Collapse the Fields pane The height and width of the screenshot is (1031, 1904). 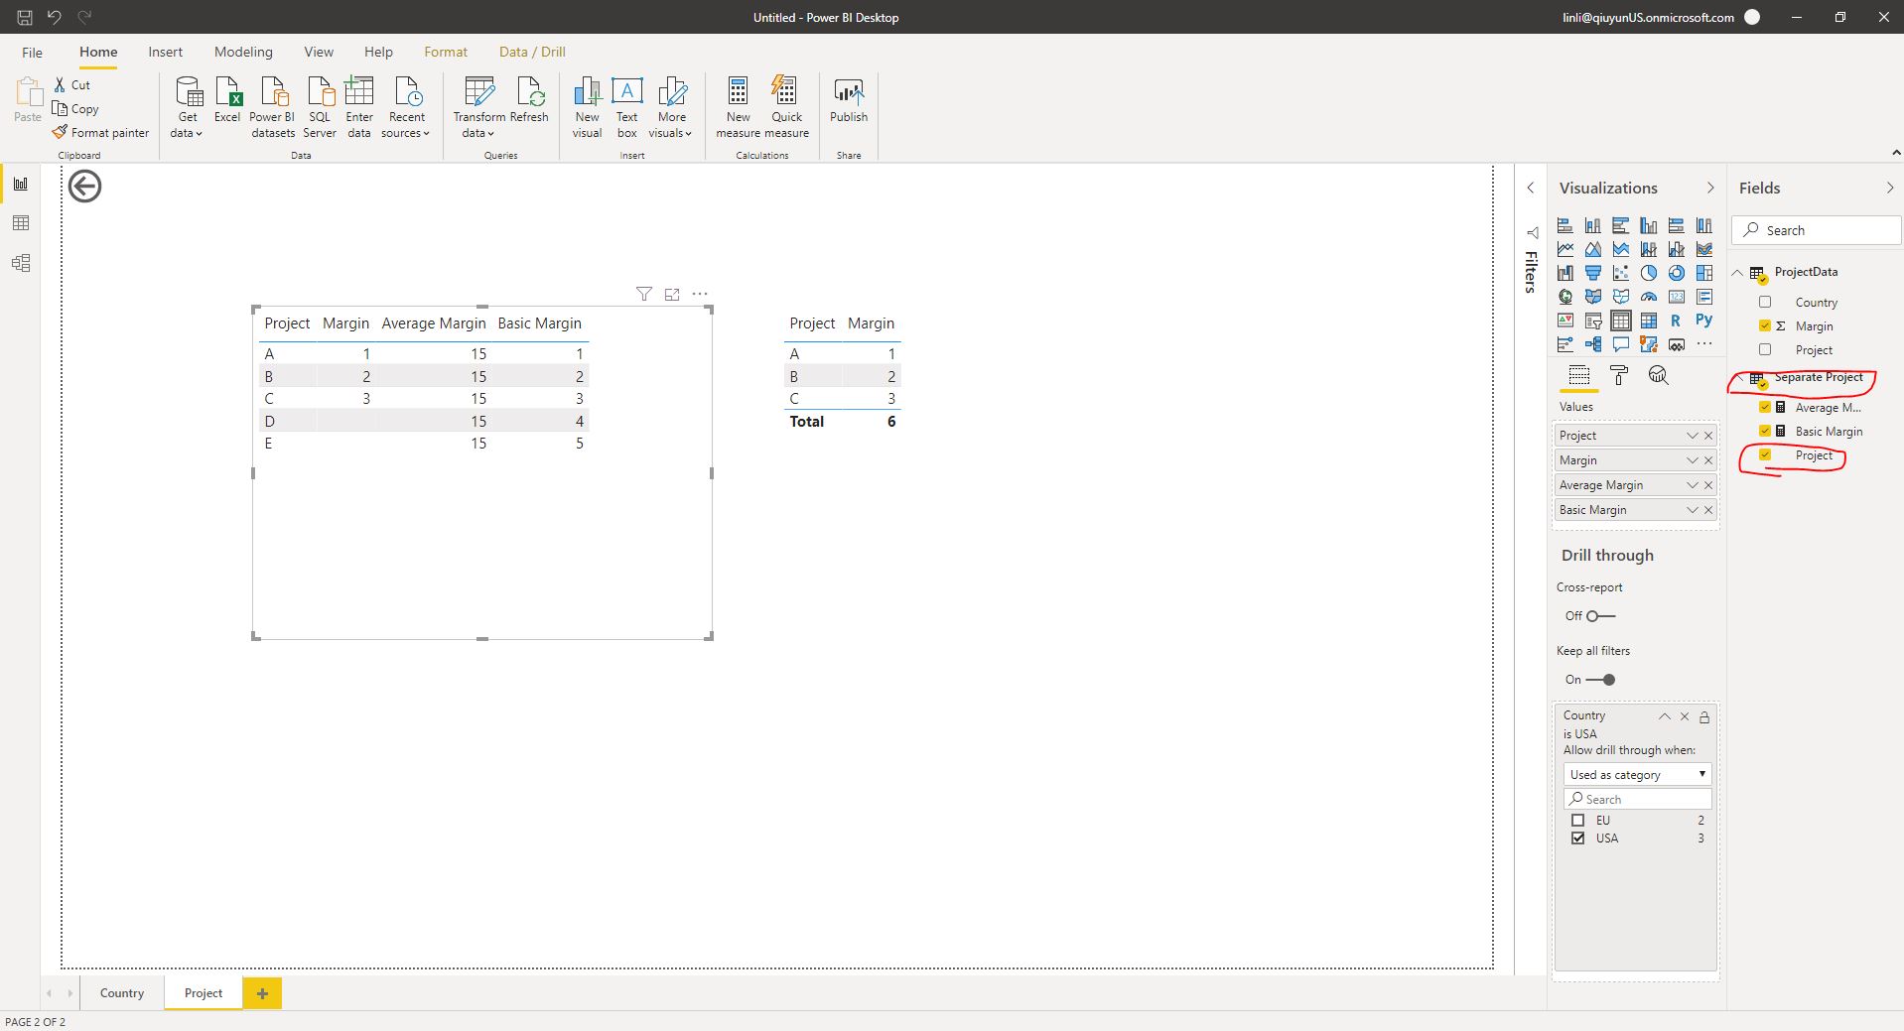(1889, 188)
